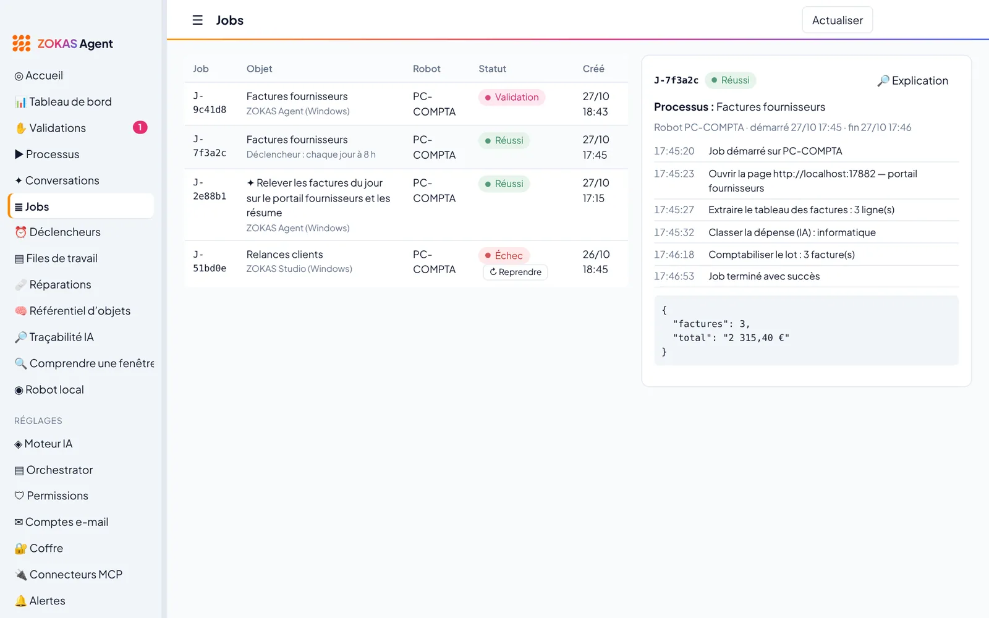989x618 pixels.
Task: Click the hamburger menu icon beside Jobs
Action: coord(197,20)
